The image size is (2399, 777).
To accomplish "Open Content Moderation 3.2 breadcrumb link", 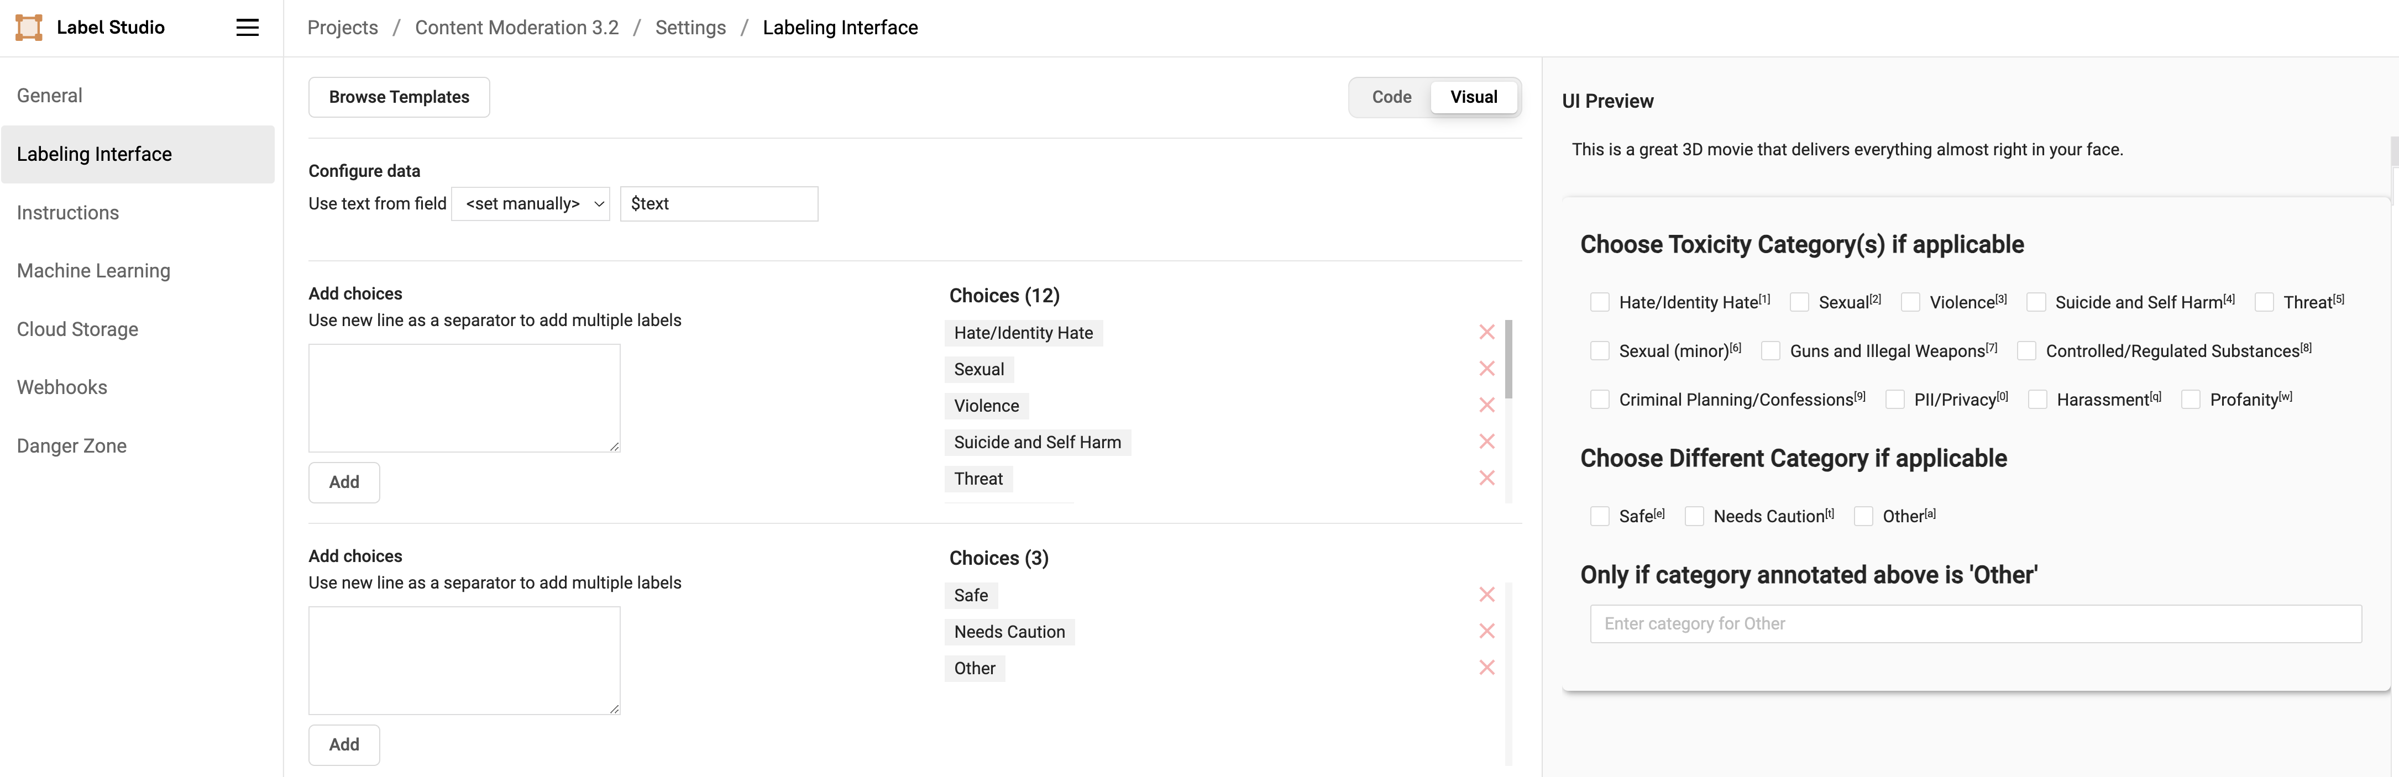I will 516,28.
